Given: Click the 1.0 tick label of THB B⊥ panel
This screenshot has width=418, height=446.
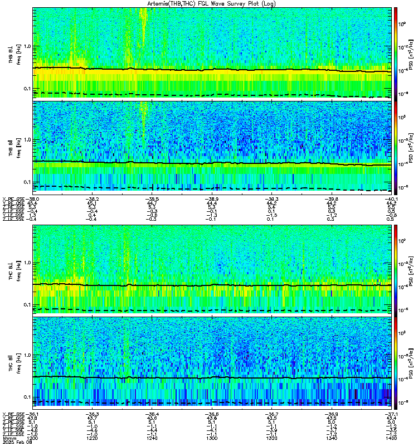Looking at the screenshot, I should pyautogui.click(x=27, y=46).
